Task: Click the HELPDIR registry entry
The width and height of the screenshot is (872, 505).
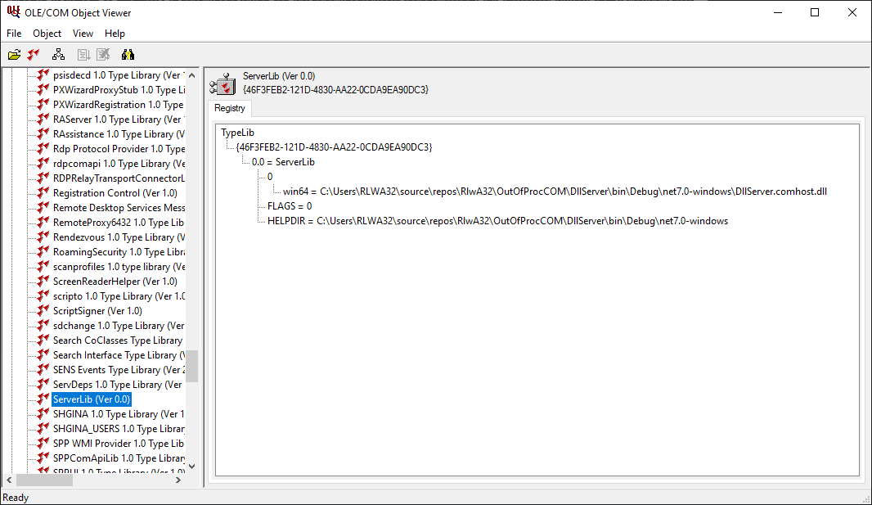Action: pyautogui.click(x=497, y=221)
